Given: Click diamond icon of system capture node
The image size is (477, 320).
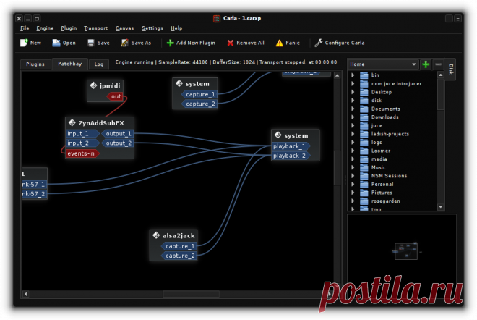Looking at the screenshot, I should tap(179, 83).
